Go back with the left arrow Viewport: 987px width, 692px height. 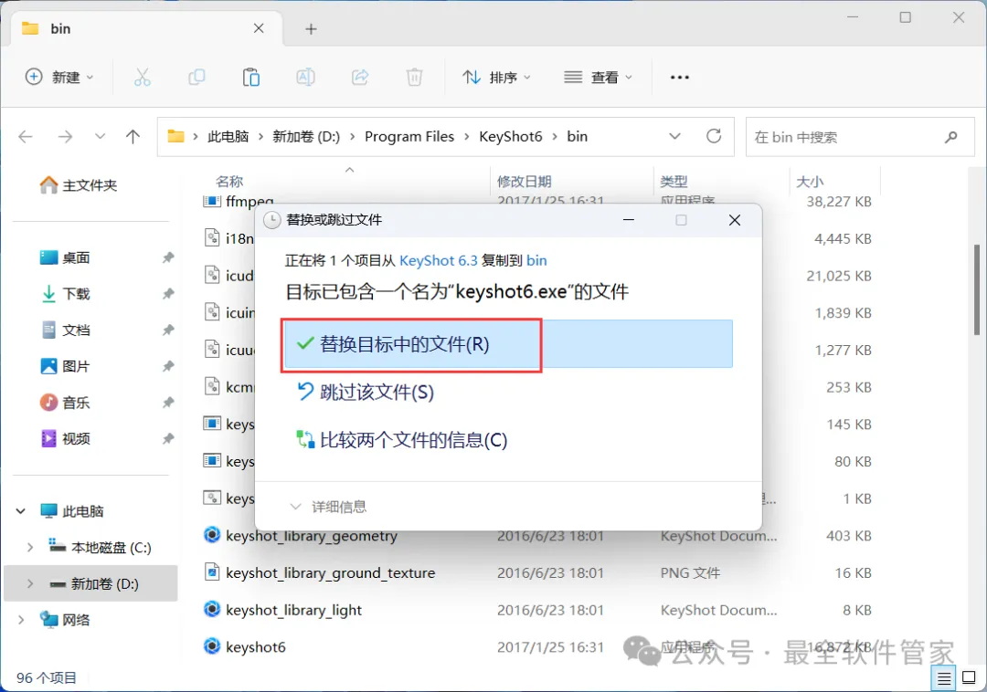[26, 136]
